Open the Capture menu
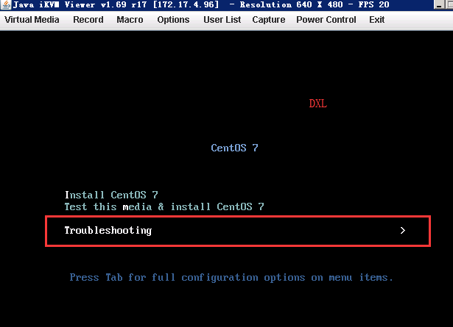The width and height of the screenshot is (453, 327). click(269, 20)
